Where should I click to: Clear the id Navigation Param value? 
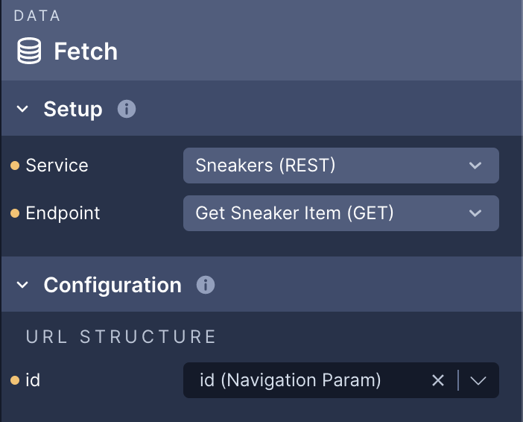pyautogui.click(x=437, y=380)
